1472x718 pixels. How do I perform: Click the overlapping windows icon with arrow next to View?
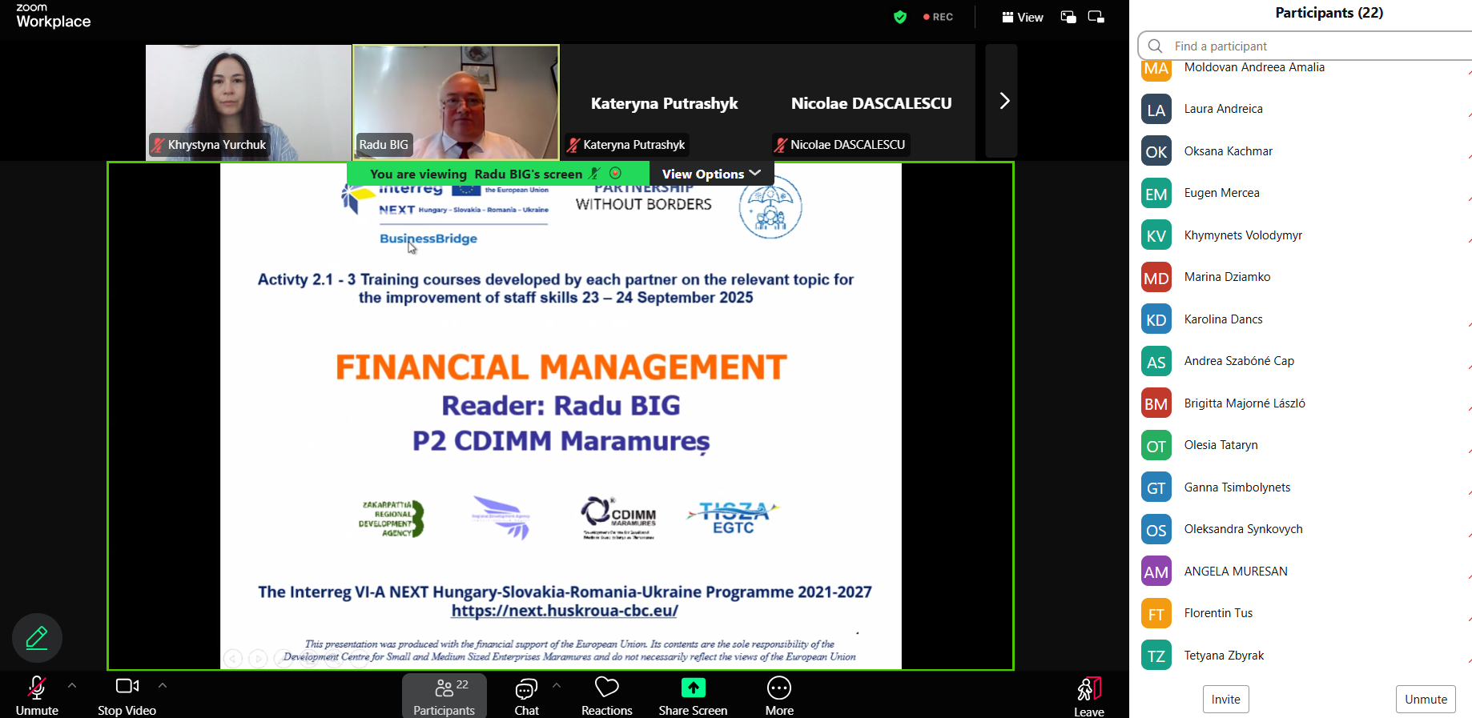tap(1068, 17)
